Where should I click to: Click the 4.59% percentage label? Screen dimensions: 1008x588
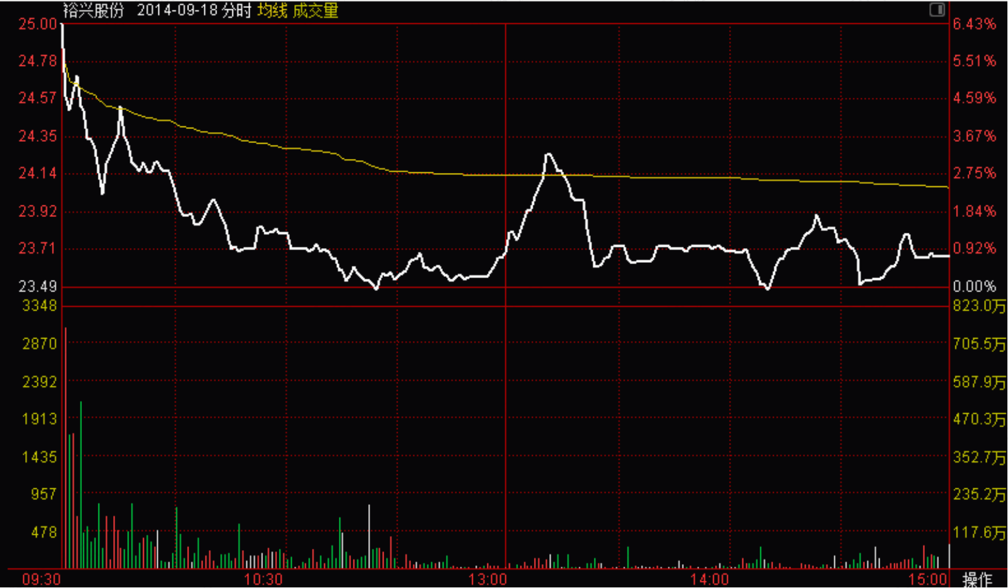pyautogui.click(x=975, y=98)
